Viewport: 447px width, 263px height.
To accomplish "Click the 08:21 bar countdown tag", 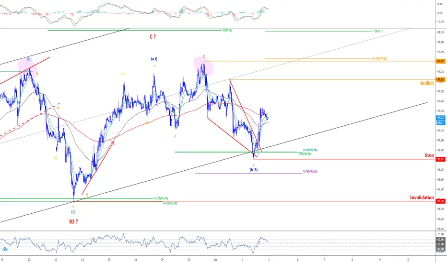I will (440, 122).
